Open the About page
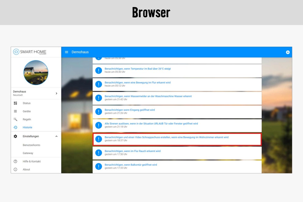 coord(26,170)
